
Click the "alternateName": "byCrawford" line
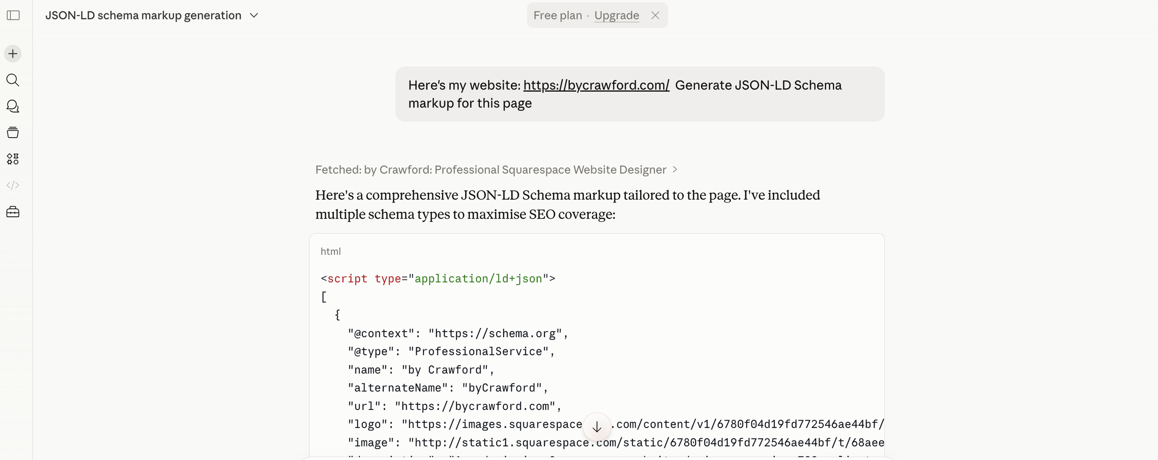(448, 388)
